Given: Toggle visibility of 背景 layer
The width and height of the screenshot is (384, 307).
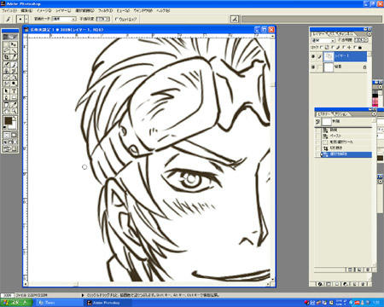Looking at the screenshot, I should pos(313,67).
